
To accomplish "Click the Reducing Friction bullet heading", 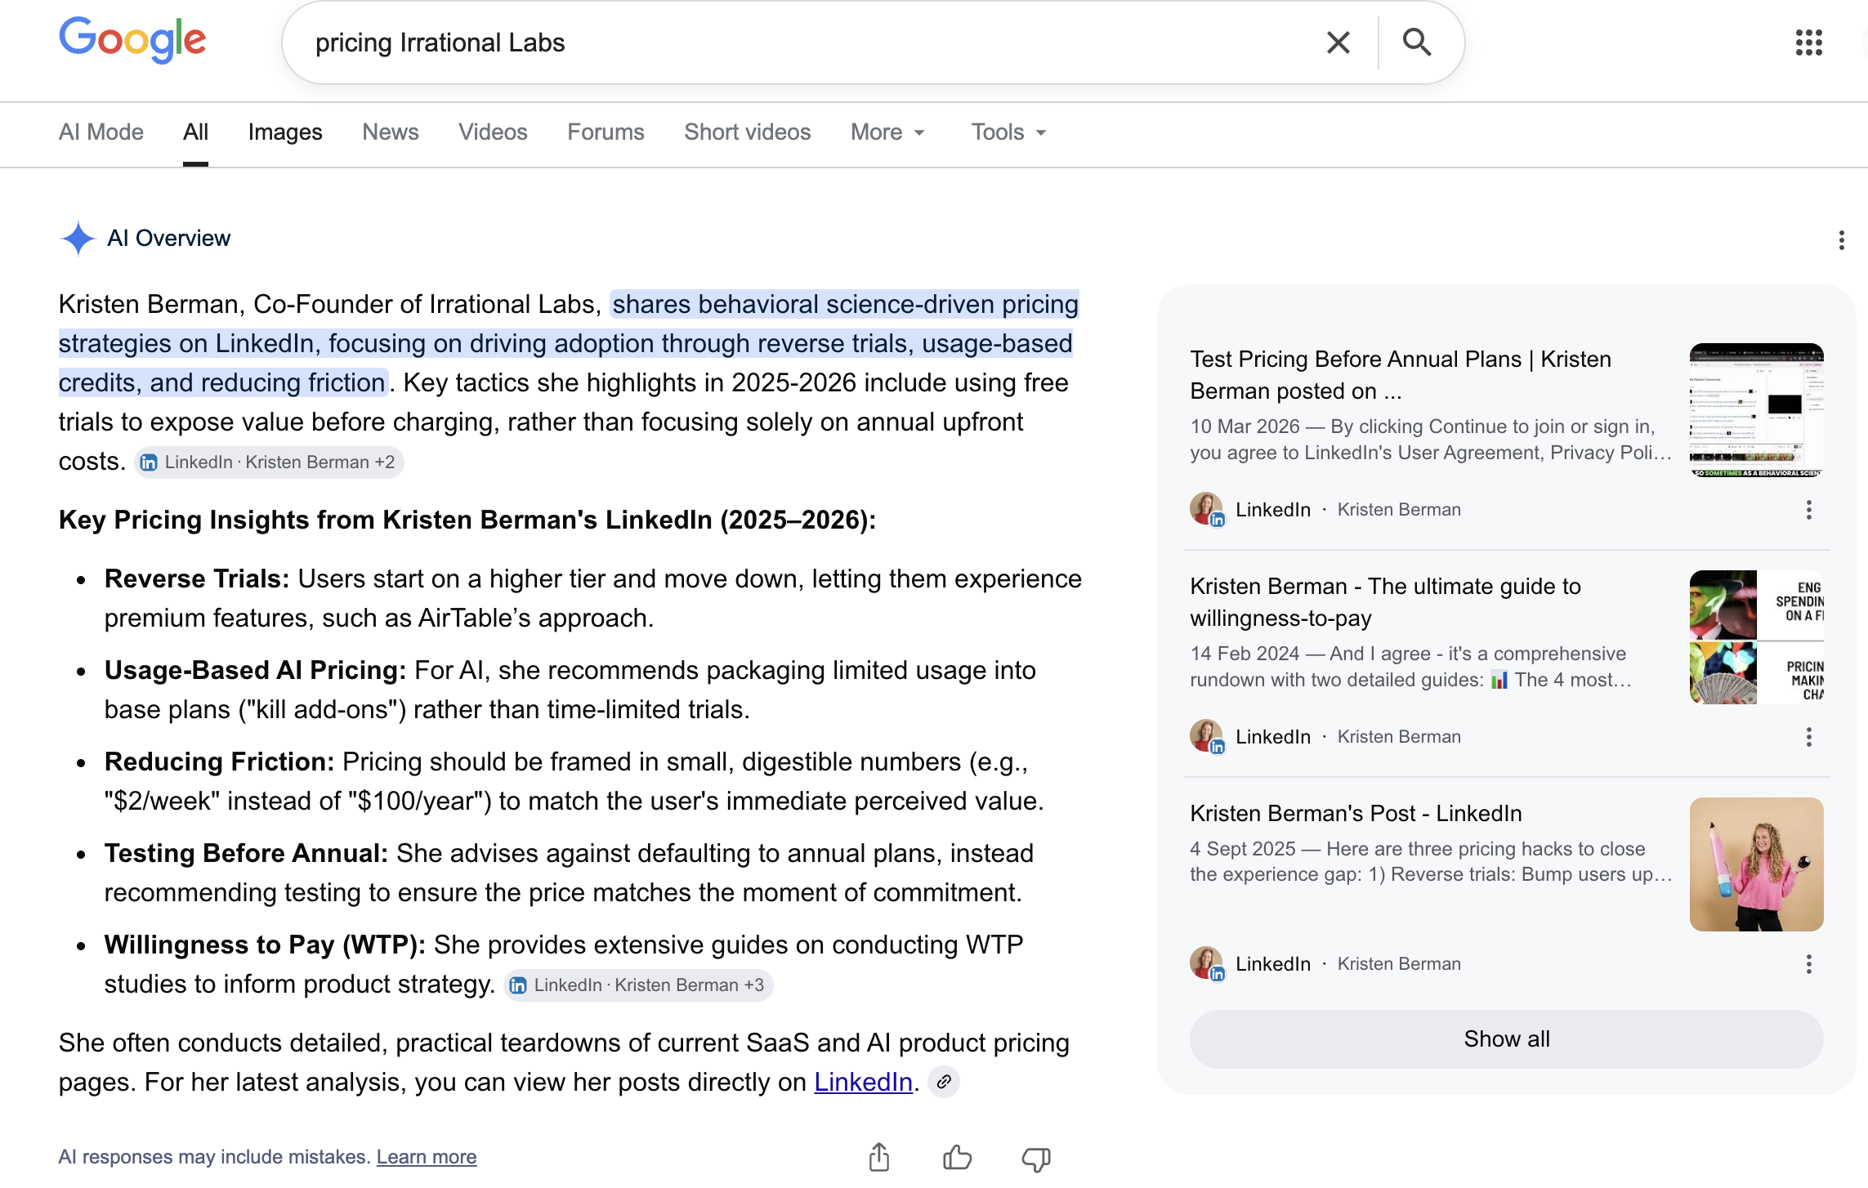I will coord(219,761).
